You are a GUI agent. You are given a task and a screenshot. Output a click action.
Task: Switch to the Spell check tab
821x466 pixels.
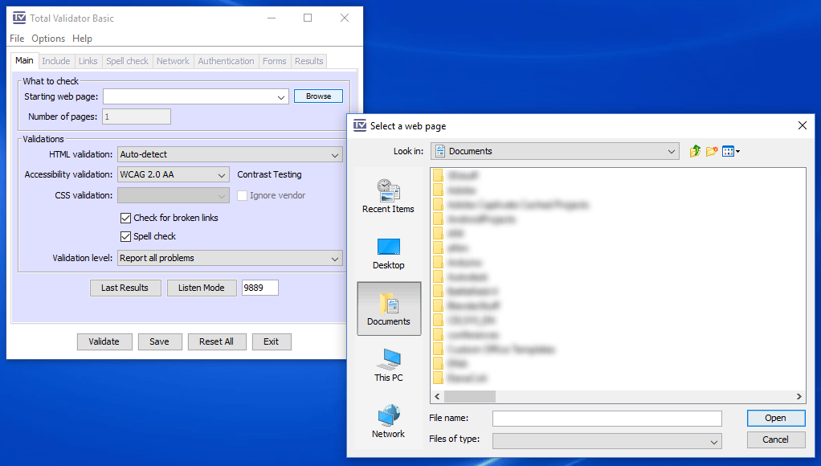(127, 61)
